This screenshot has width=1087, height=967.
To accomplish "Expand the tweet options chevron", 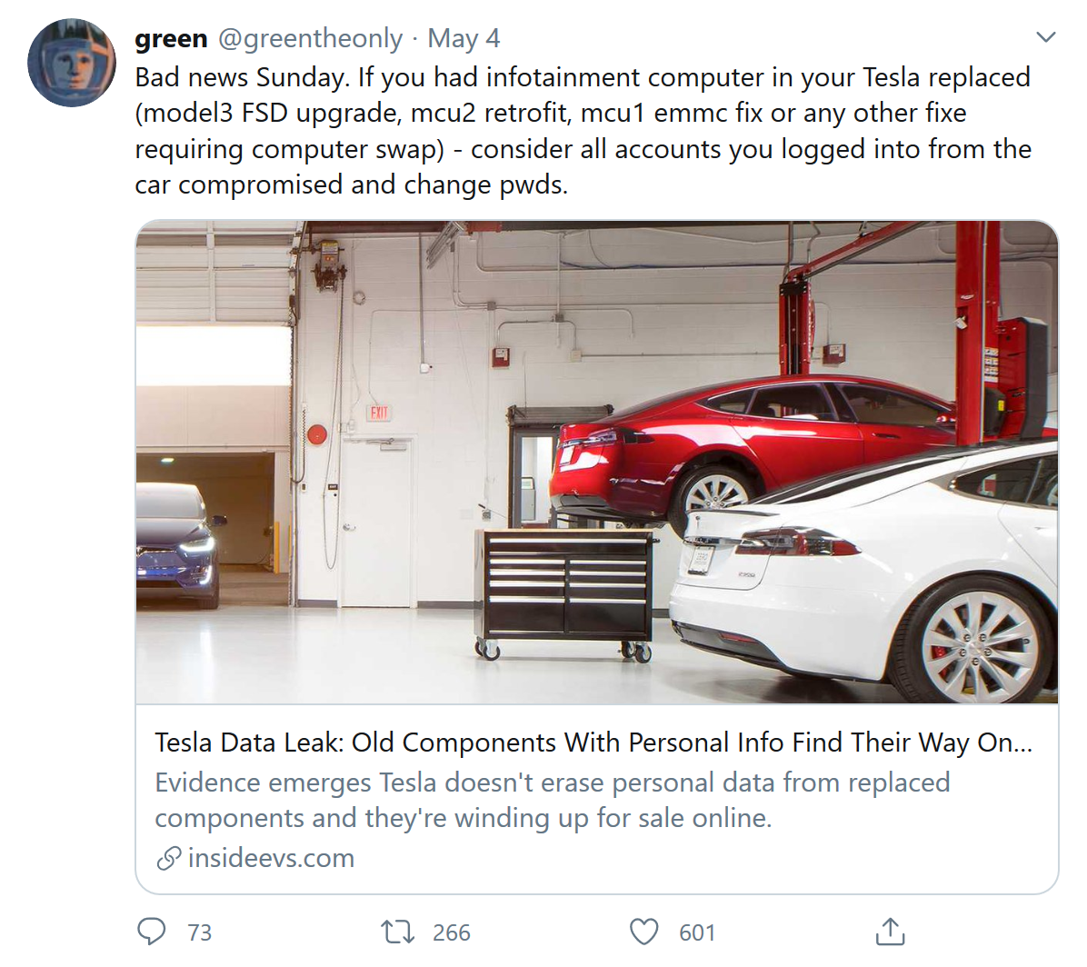I will pos(1046,37).
